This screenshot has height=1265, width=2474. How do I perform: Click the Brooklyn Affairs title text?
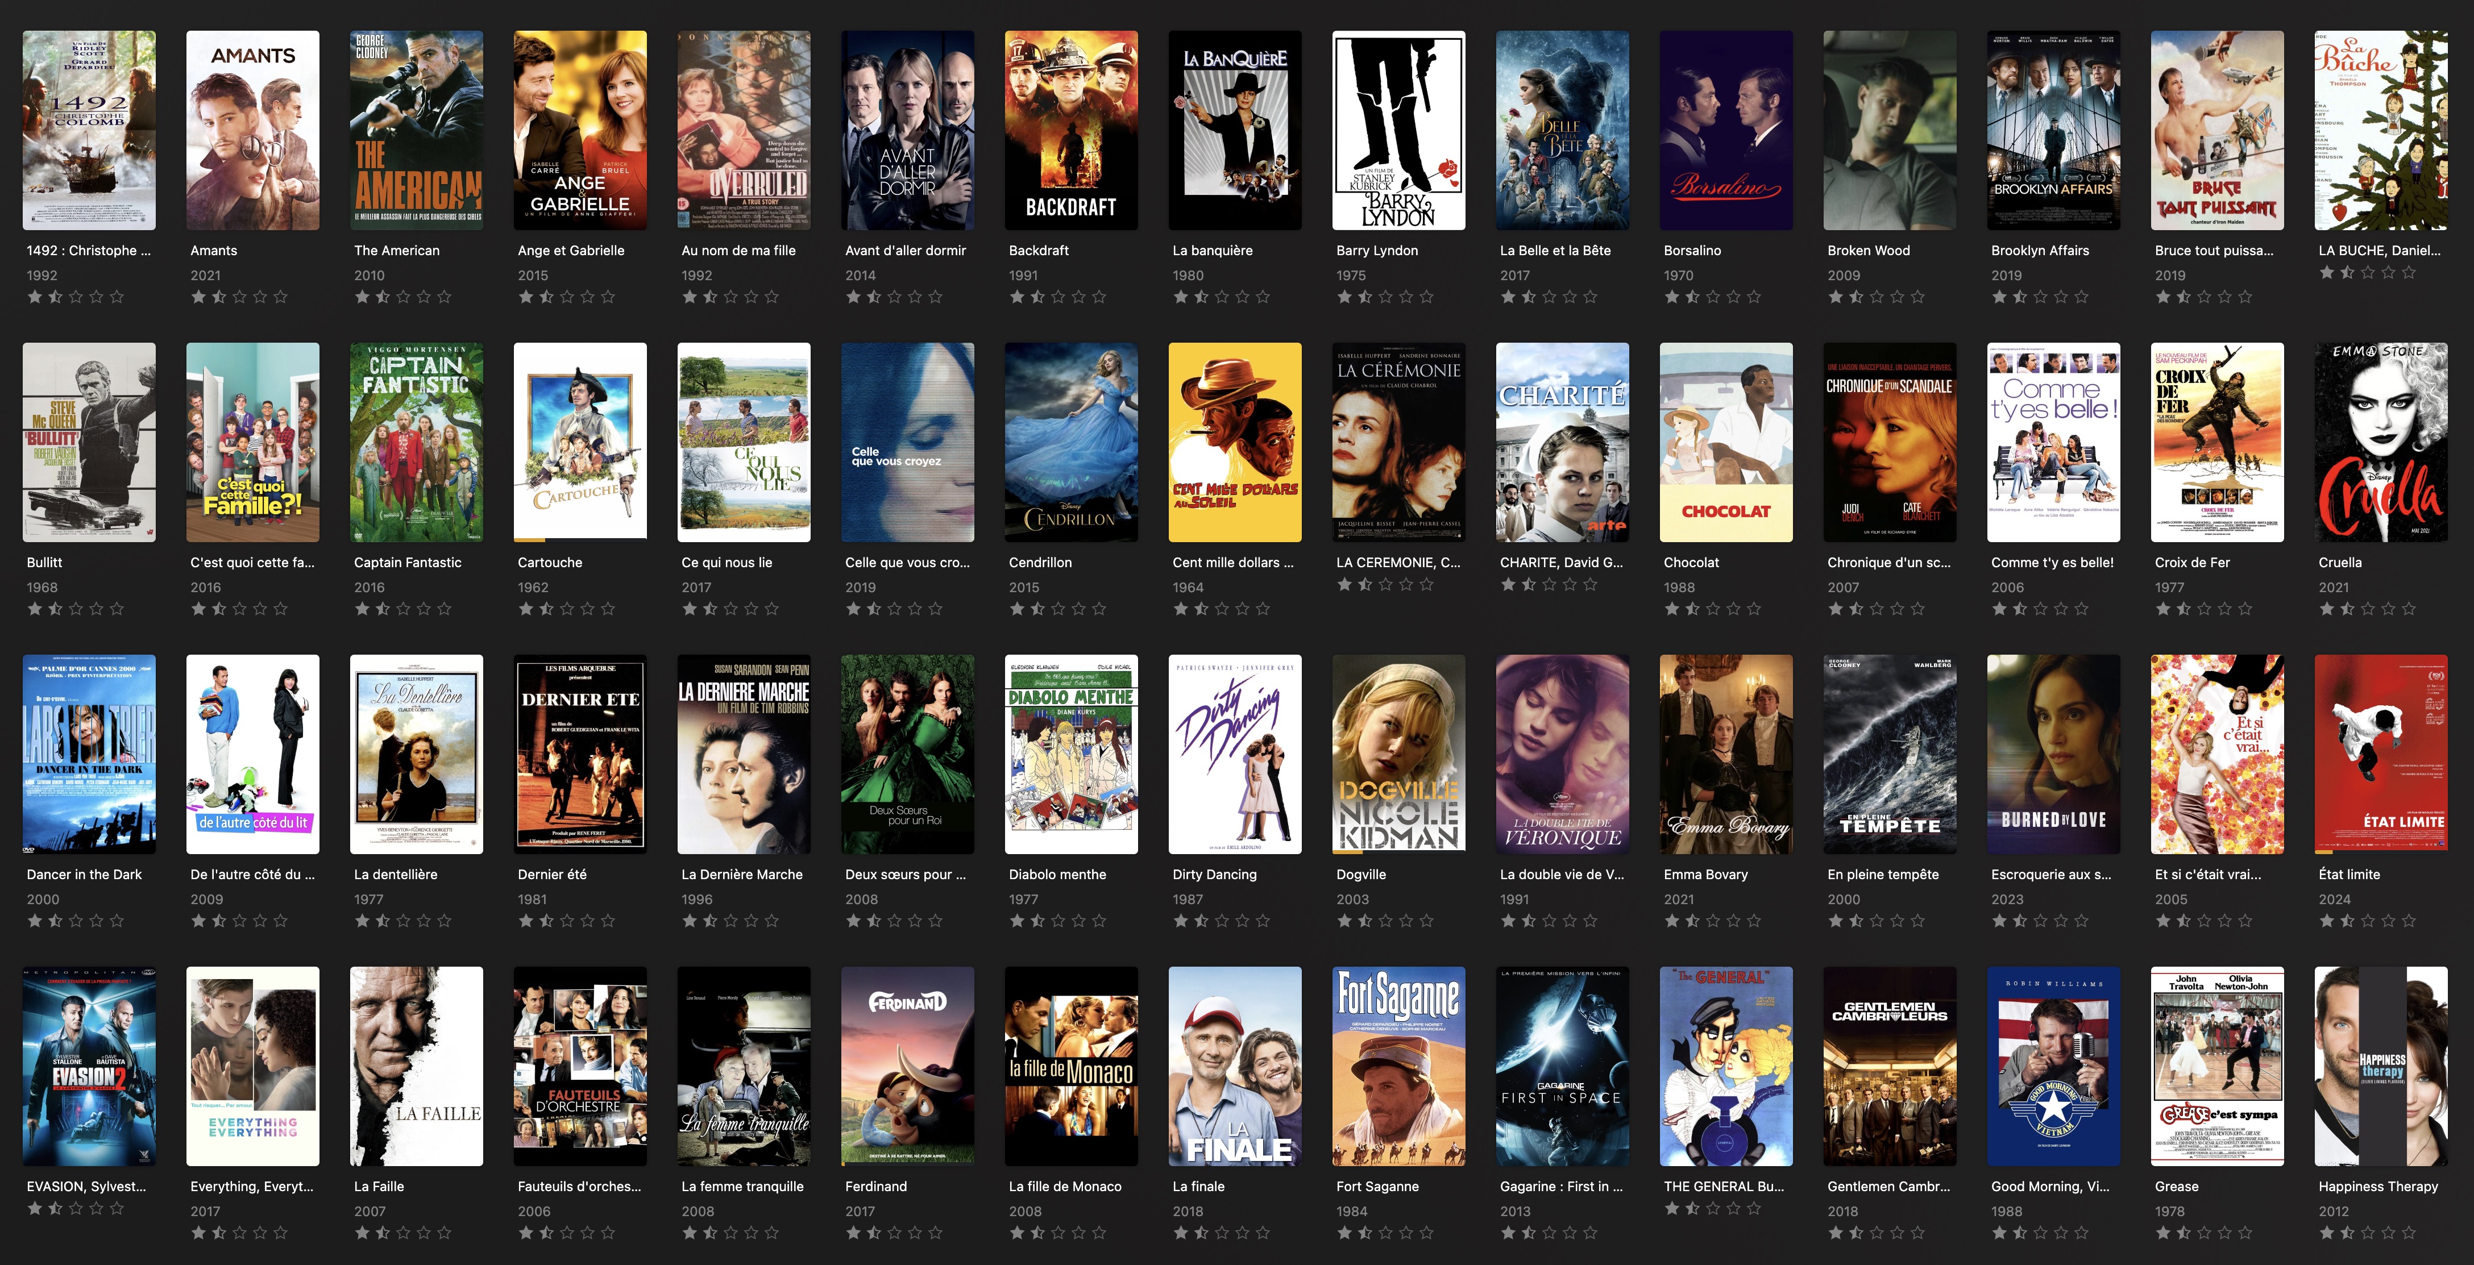(2040, 251)
